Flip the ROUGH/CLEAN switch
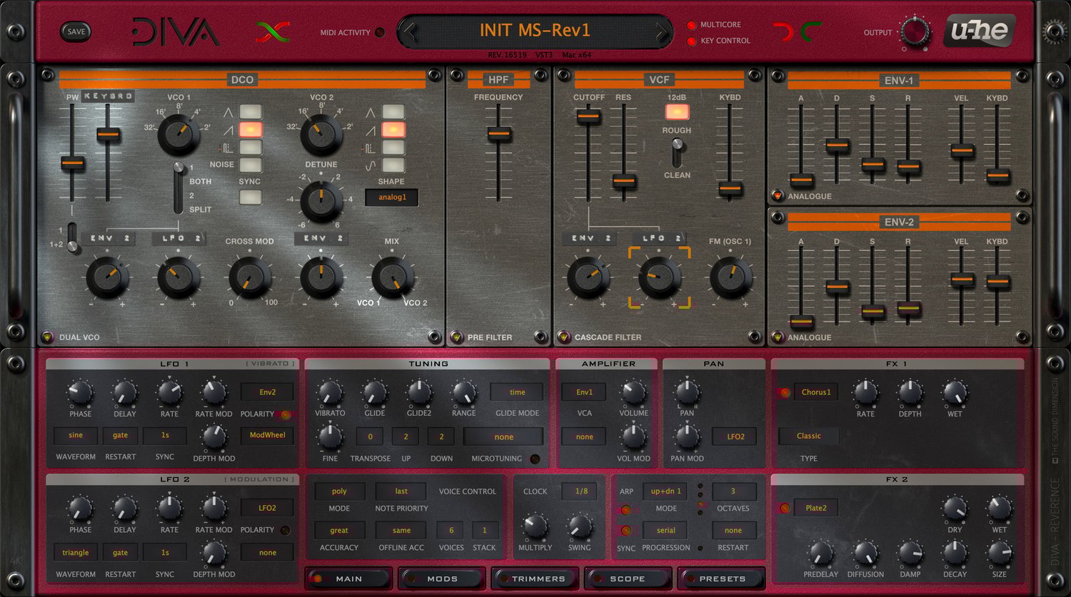Viewport: 1071px width, 597px height. (677, 153)
